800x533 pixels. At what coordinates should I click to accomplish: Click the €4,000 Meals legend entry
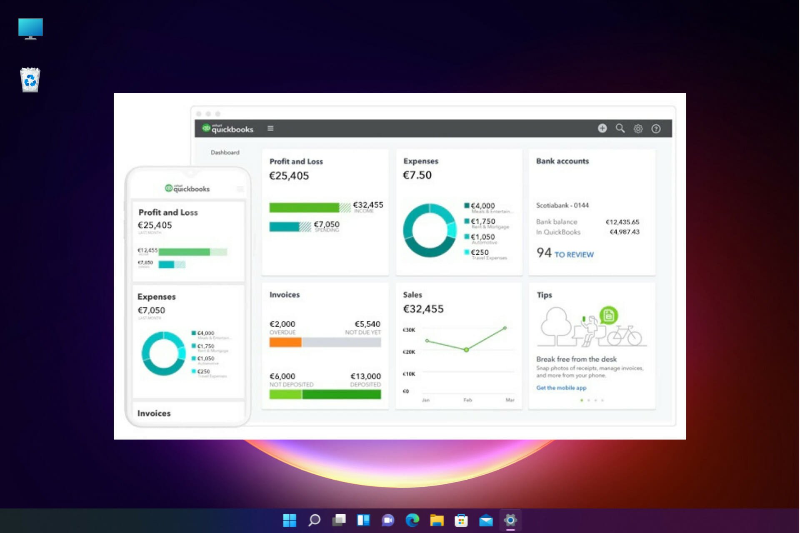pos(488,208)
